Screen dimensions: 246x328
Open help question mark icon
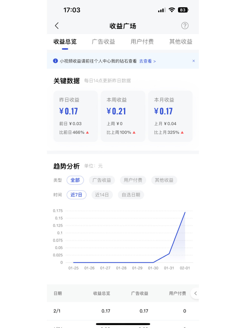185,26
